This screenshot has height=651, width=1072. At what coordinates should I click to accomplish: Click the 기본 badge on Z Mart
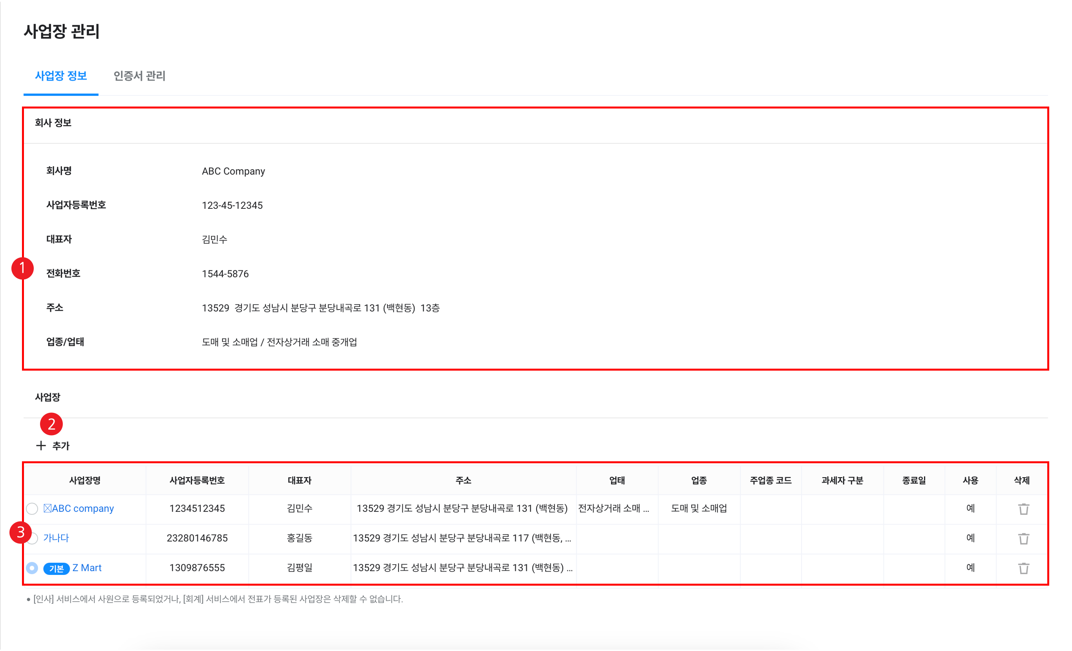tap(57, 568)
